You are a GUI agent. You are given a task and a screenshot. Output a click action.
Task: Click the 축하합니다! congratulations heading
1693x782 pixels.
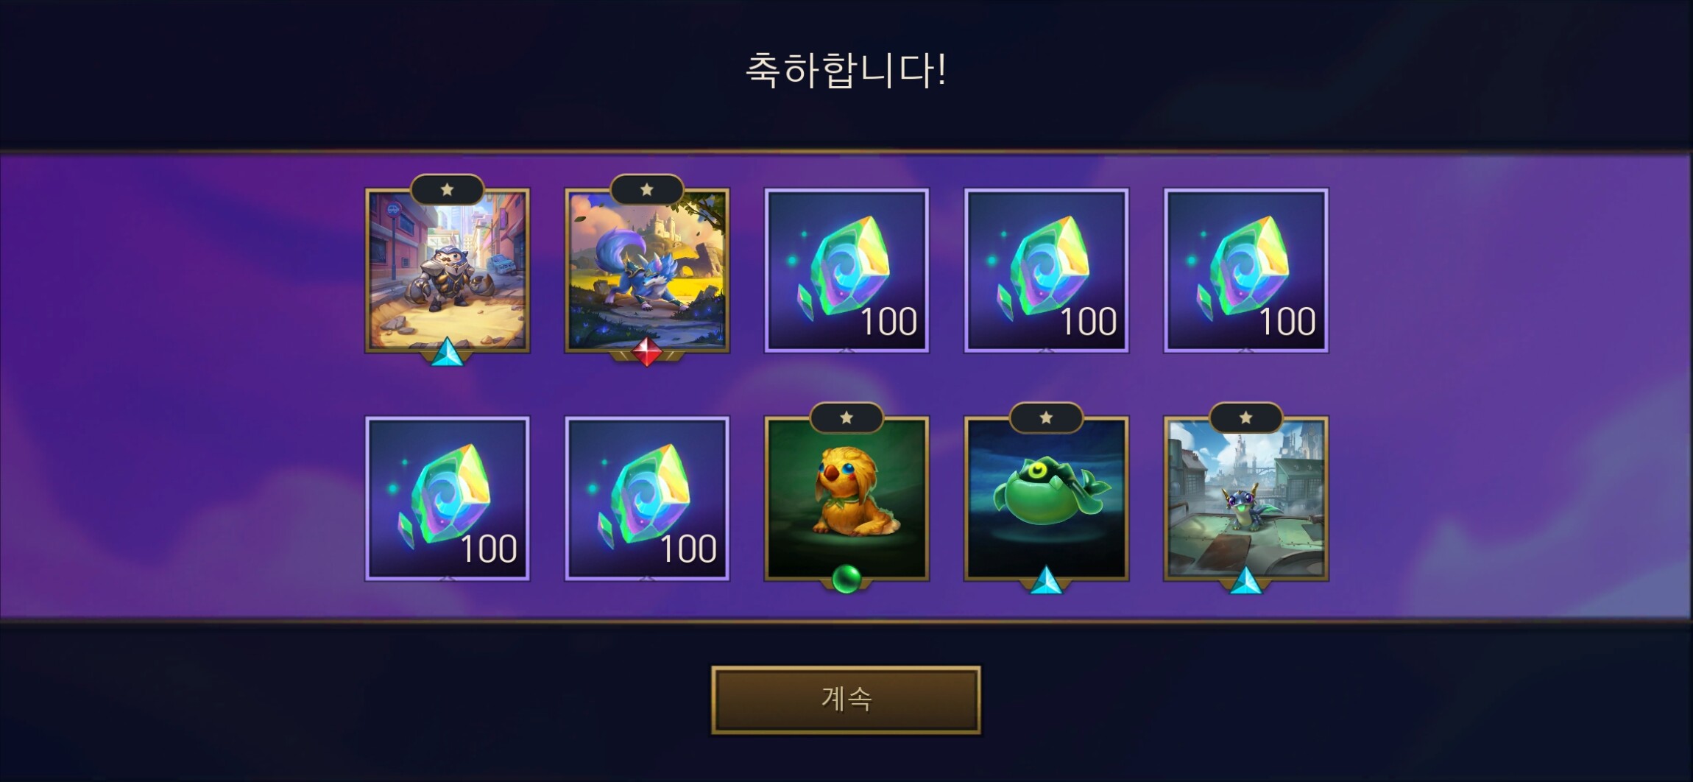pyautogui.click(x=846, y=71)
